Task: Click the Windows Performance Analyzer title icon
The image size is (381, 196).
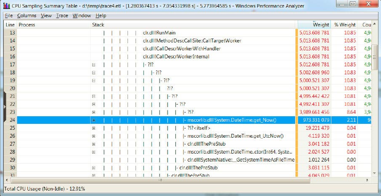Action: (x=7, y=5)
